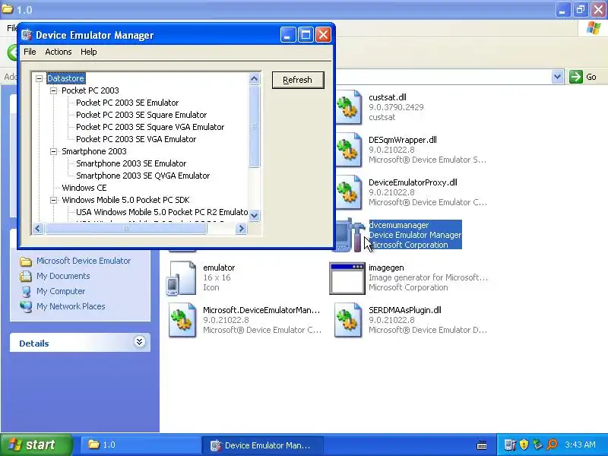Screen dimensions: 608x456
Task: Click the horizontal scroll right arrow
Action: [x=241, y=229]
